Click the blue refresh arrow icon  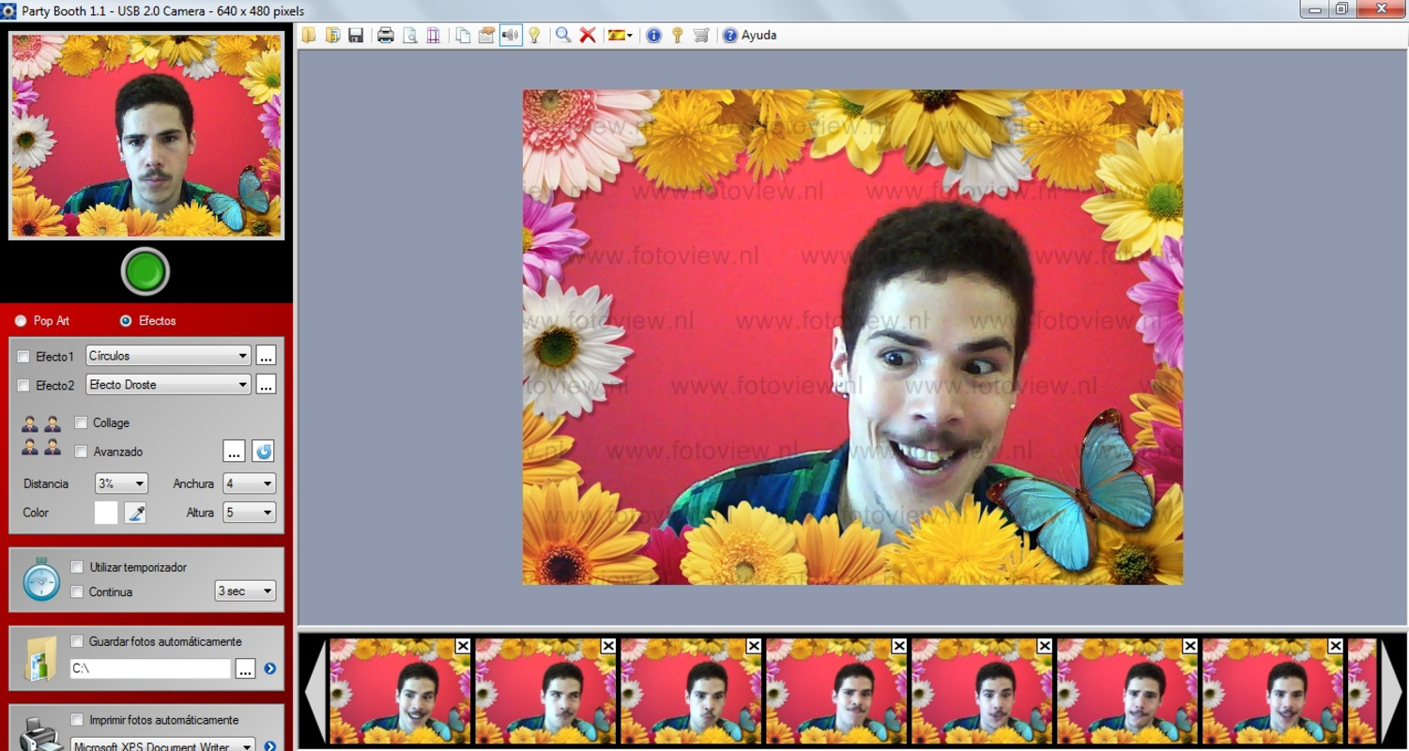click(x=263, y=452)
